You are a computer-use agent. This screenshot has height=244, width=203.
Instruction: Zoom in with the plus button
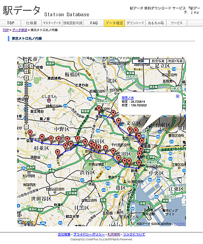26,78
